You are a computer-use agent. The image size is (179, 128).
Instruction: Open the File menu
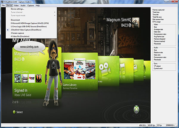(x=3, y=5)
